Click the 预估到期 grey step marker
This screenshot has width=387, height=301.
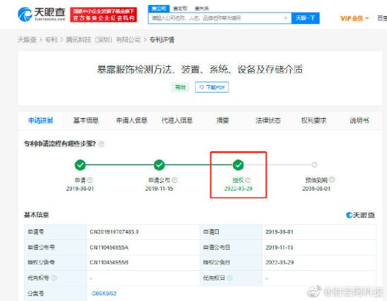[x=315, y=165]
